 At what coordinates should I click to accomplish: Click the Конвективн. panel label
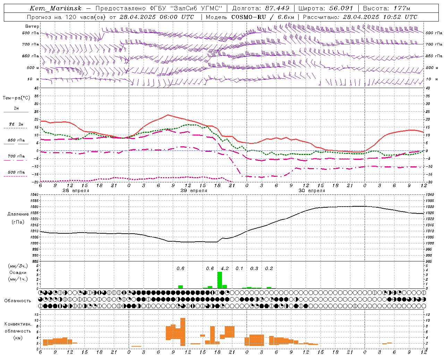pyautogui.click(x=18, y=324)
